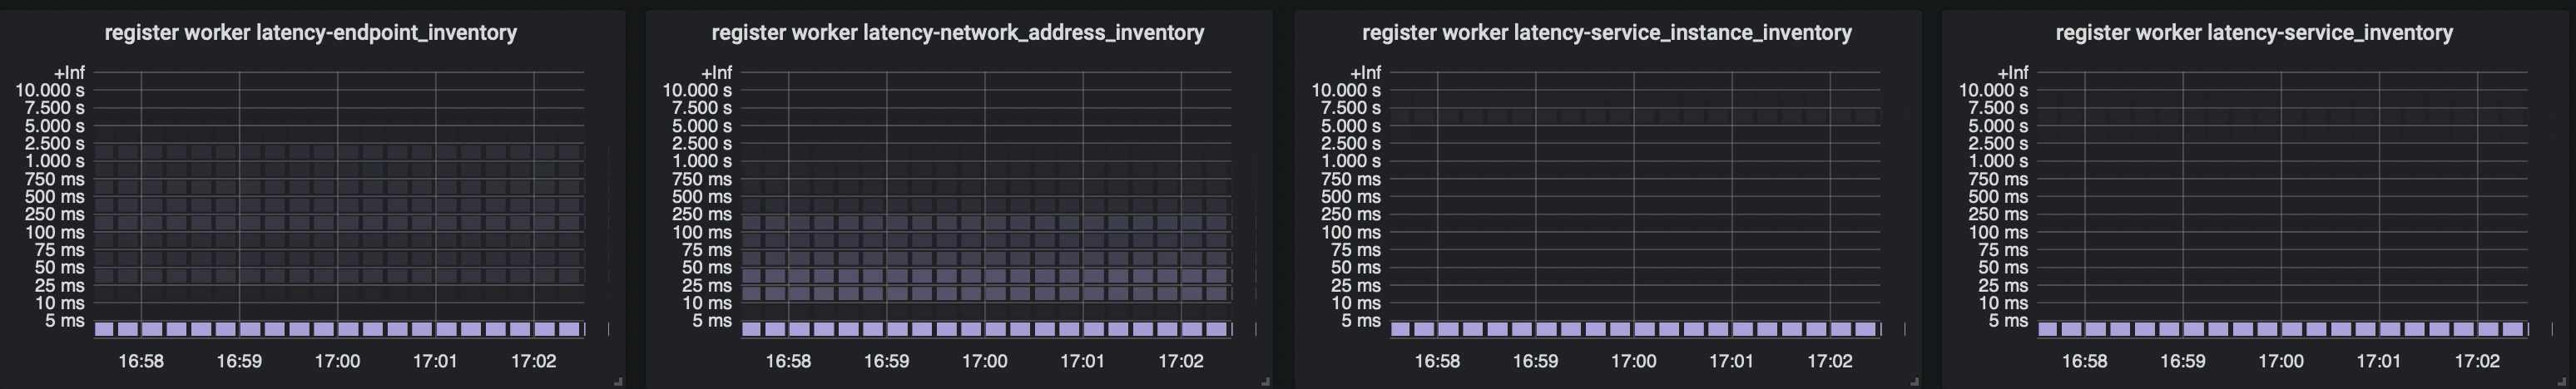Grab the network_address_inventory panel resize handle
Viewport: 2576px width, 389px height.
click(x=1265, y=381)
